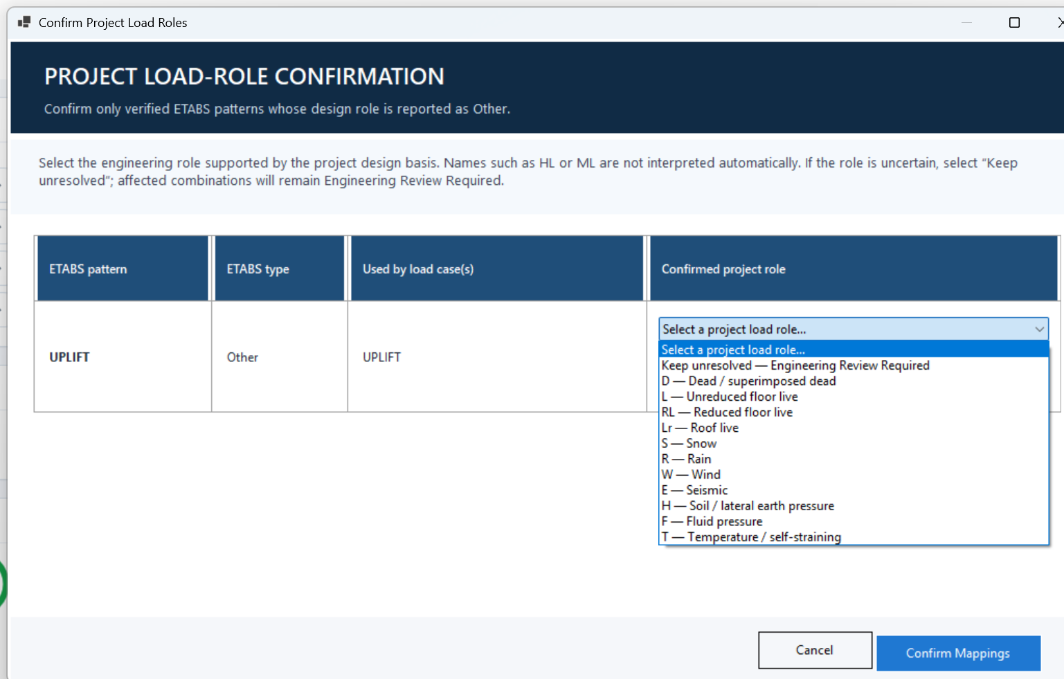Select Lr — Roof live option
The image size is (1064, 679).
coord(853,428)
